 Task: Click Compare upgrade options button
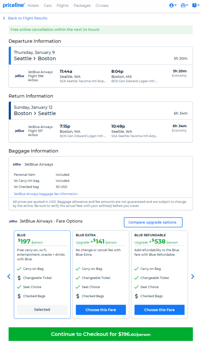pos(153,222)
